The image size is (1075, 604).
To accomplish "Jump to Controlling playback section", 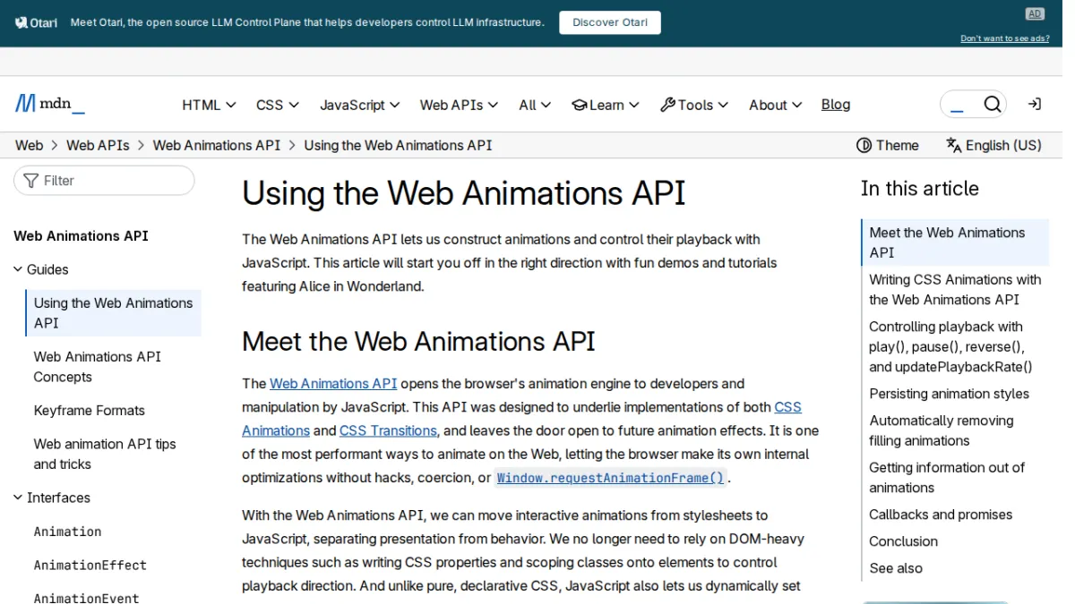I will point(950,346).
